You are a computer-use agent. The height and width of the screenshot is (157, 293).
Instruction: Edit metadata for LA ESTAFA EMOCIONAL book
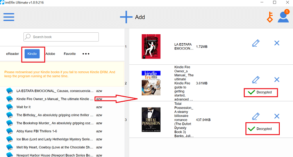[x=256, y=43]
